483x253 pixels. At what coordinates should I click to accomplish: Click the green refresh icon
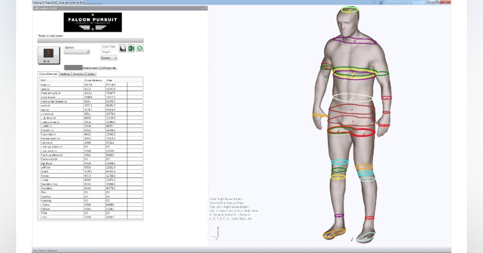140,49
